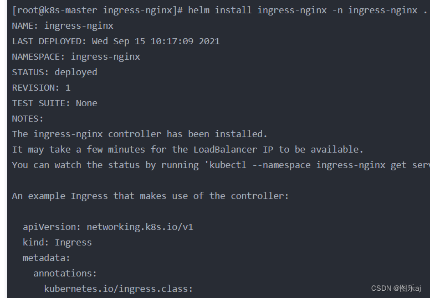This screenshot has height=298, width=430.
Task: Click the Wed Sep 15 date text
Action: click(119, 41)
